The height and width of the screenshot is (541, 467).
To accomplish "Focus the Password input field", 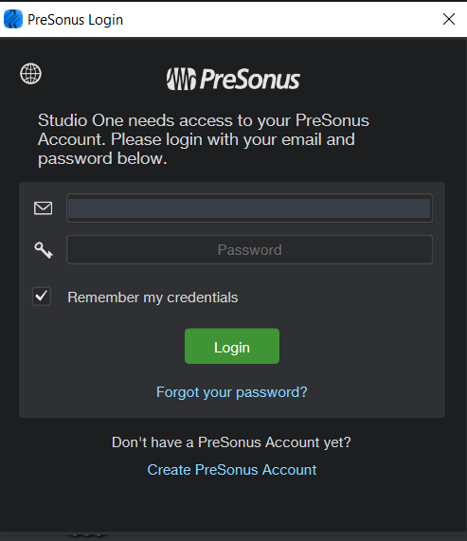I will coord(249,250).
